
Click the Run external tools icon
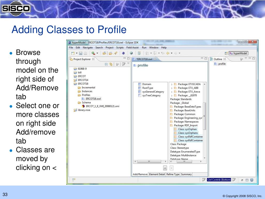coord(93,53)
